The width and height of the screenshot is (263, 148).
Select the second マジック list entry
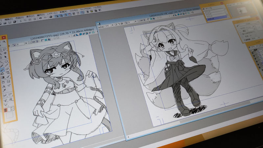(x=215, y=14)
